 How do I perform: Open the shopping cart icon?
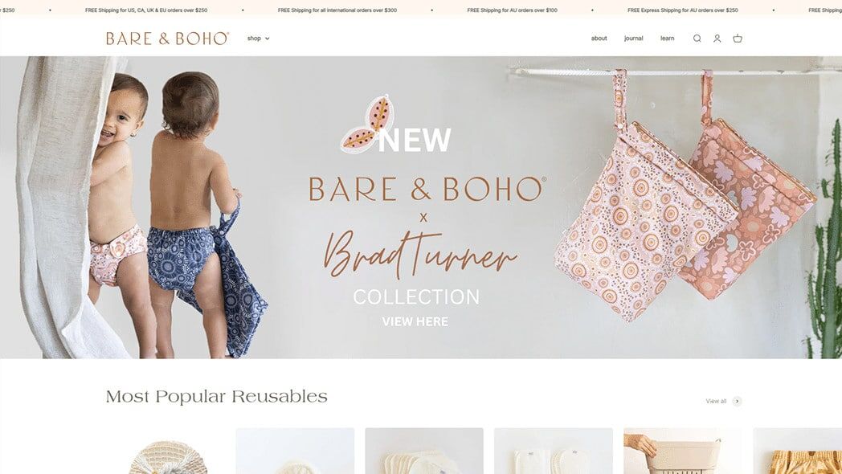click(x=738, y=39)
